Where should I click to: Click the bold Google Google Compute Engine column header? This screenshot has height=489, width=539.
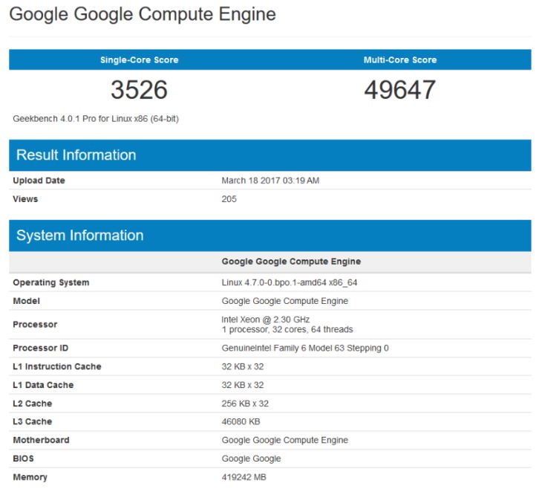(291, 262)
